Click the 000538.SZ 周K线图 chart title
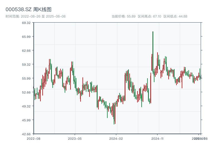 (28, 9)
